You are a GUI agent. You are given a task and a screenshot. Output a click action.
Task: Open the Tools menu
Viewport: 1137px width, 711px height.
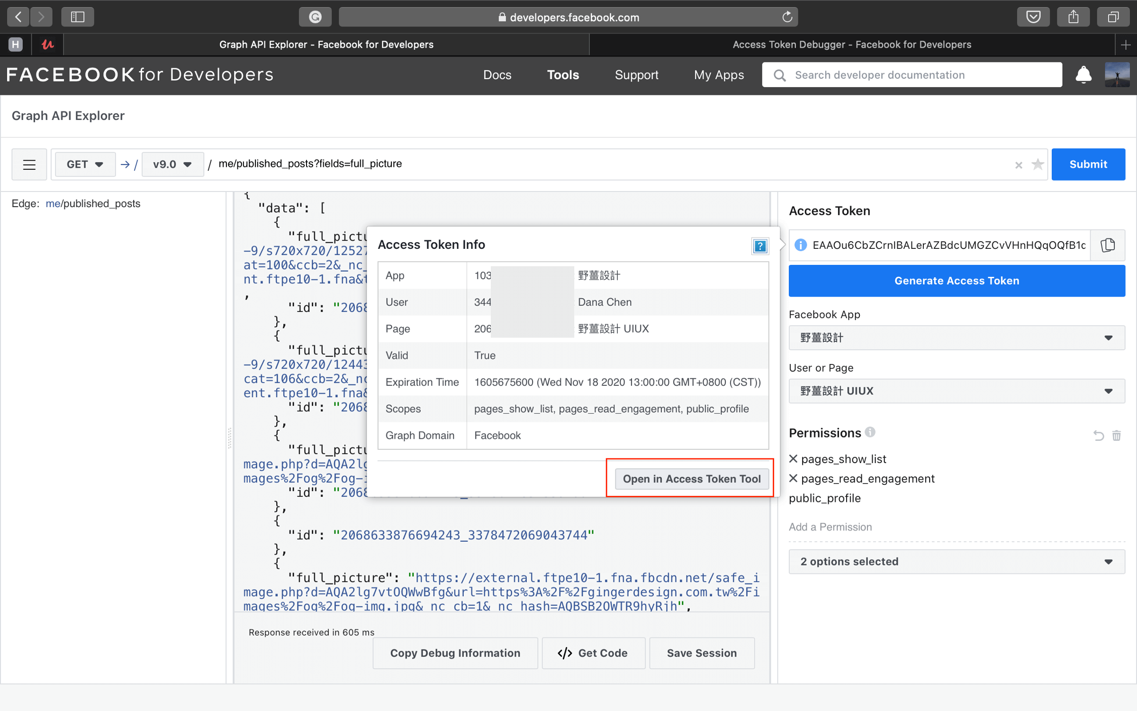563,75
